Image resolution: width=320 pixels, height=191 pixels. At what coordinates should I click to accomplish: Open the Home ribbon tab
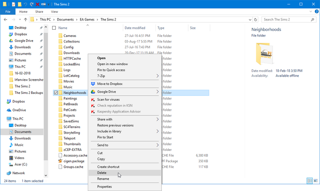(23, 11)
